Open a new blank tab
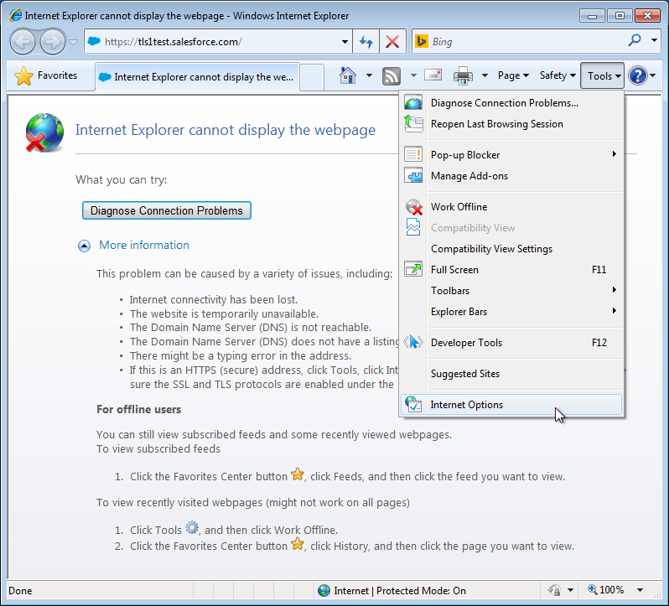This screenshot has width=669, height=606. tap(312, 77)
